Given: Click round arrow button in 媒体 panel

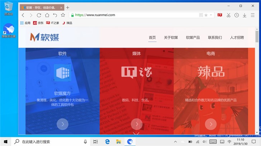Looking at the screenshot, I should pyautogui.click(x=137, y=124).
